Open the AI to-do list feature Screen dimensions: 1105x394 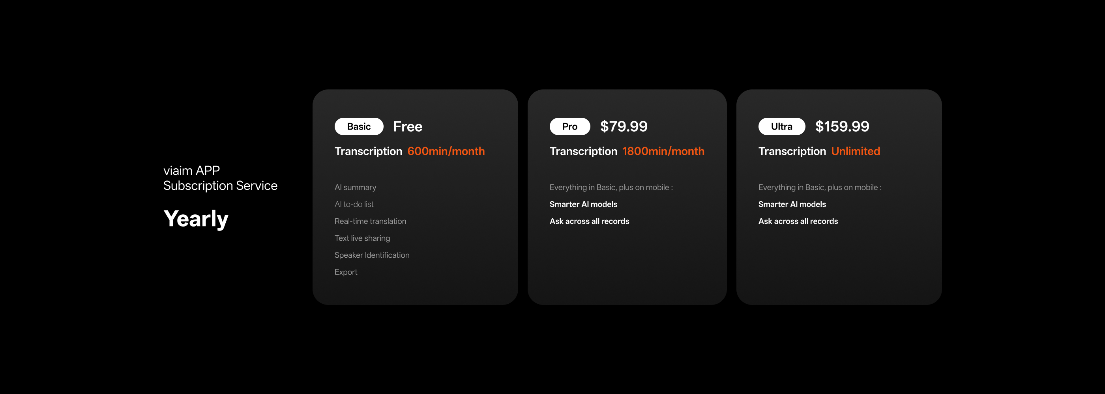(x=354, y=204)
